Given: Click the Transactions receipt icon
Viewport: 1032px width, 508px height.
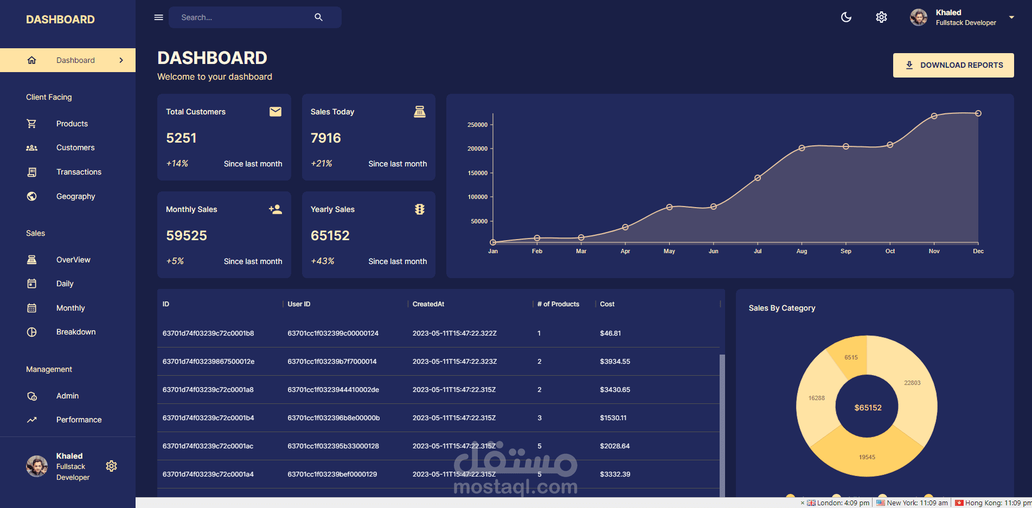Looking at the screenshot, I should pos(32,172).
